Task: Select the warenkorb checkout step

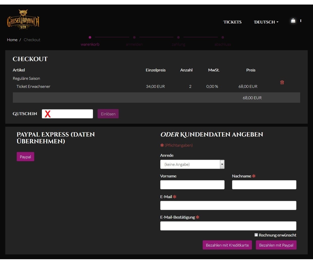Action: point(90,42)
